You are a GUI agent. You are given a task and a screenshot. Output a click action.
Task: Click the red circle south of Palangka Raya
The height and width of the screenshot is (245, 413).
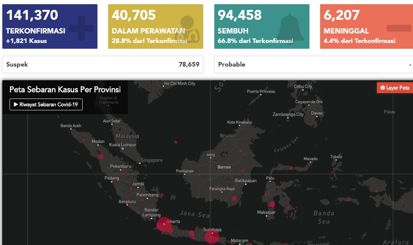234,198
